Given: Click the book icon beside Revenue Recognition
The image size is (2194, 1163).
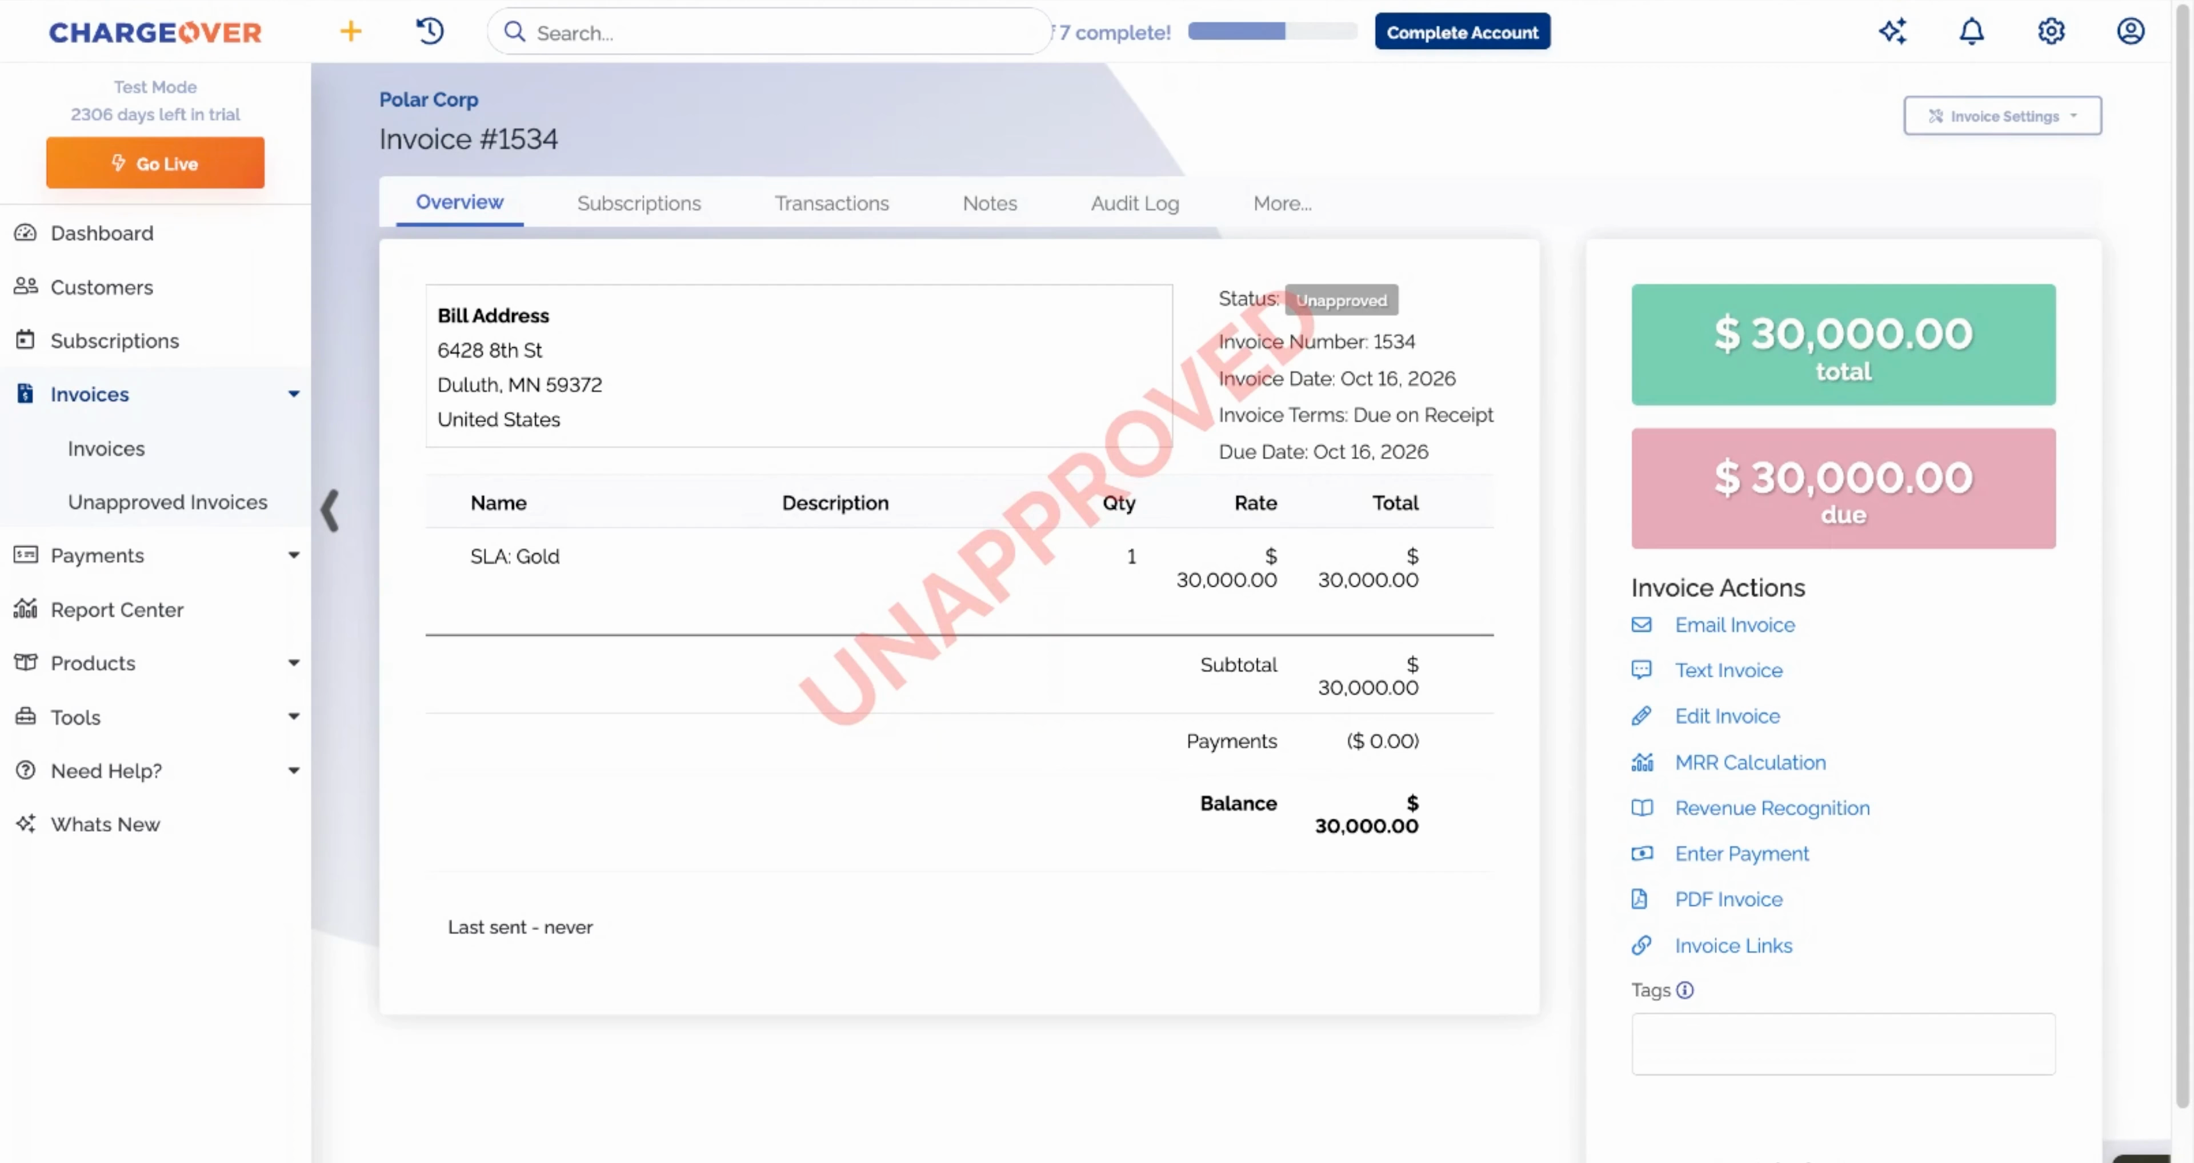Looking at the screenshot, I should point(1642,808).
